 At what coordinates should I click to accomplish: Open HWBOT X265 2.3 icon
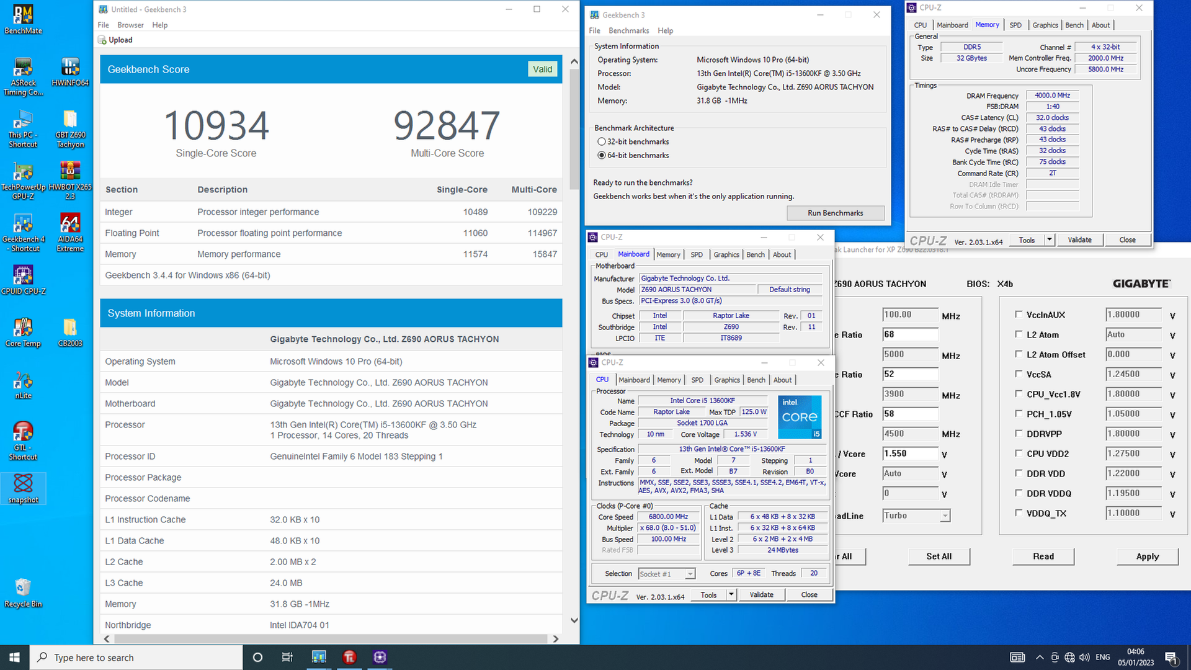(70, 181)
